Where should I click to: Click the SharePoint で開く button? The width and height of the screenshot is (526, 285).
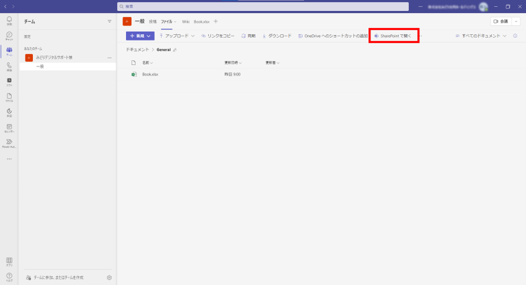[x=392, y=36]
